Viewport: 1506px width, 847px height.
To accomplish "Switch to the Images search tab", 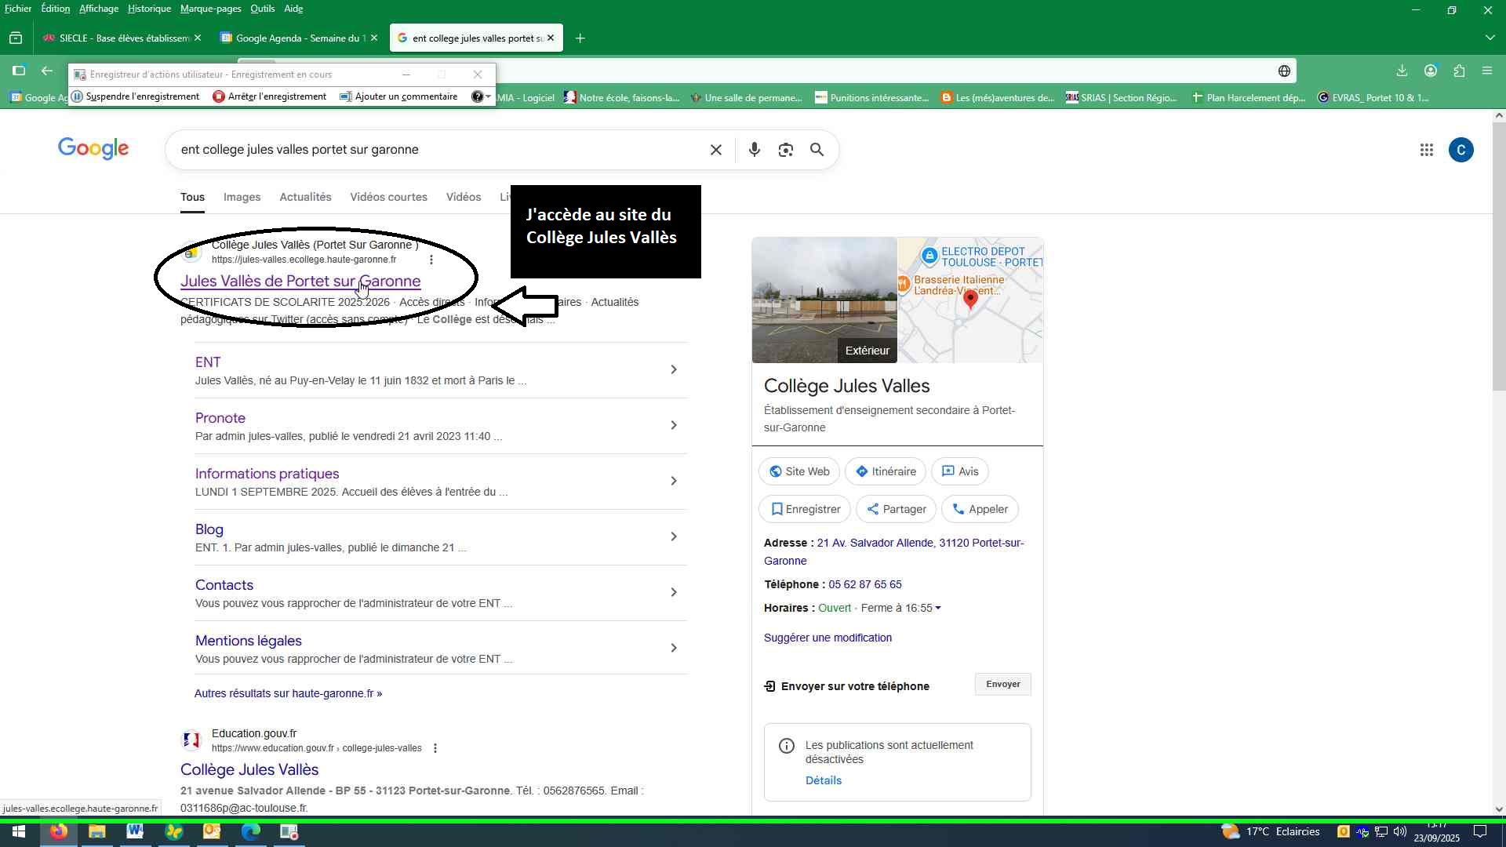I will click(x=242, y=197).
